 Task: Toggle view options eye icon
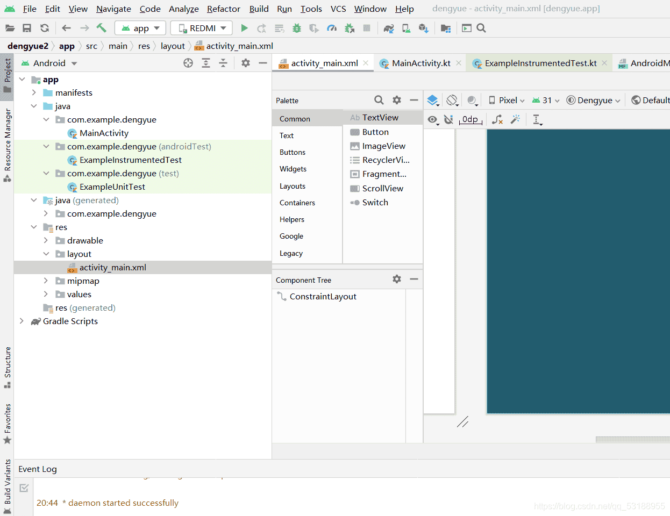[x=432, y=119]
